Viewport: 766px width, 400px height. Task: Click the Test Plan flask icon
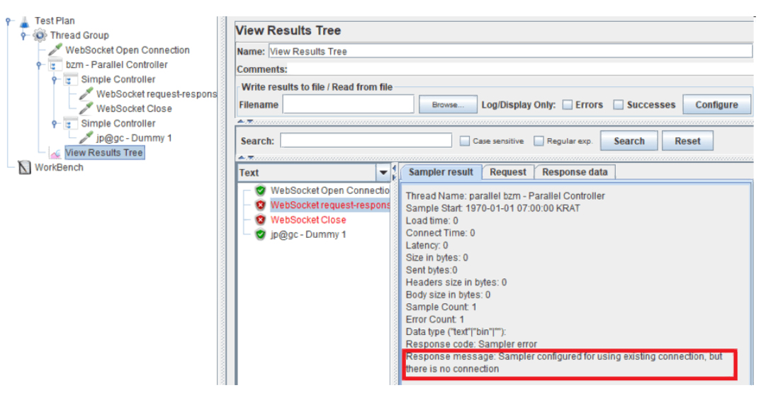24,21
